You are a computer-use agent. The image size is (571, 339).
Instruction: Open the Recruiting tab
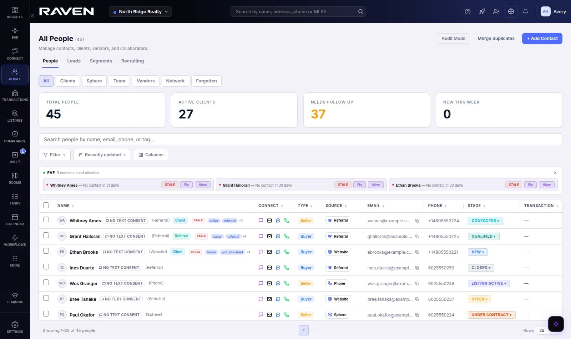[x=132, y=61]
